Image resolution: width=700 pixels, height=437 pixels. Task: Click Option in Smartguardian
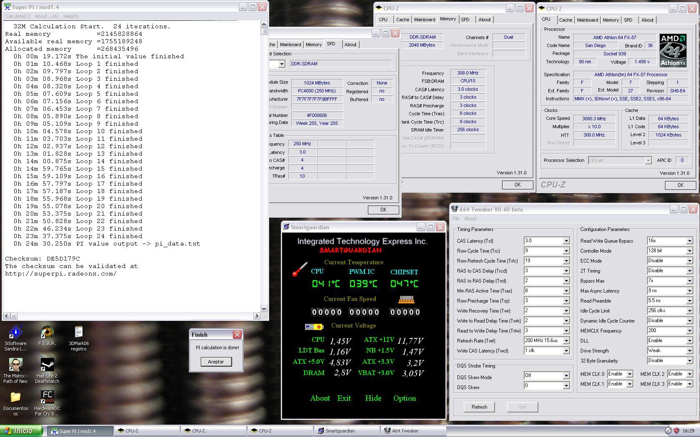click(x=404, y=398)
